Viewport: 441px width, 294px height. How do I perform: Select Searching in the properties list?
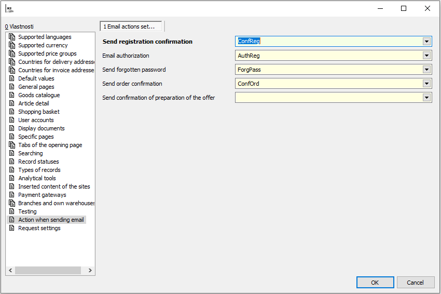click(x=31, y=153)
